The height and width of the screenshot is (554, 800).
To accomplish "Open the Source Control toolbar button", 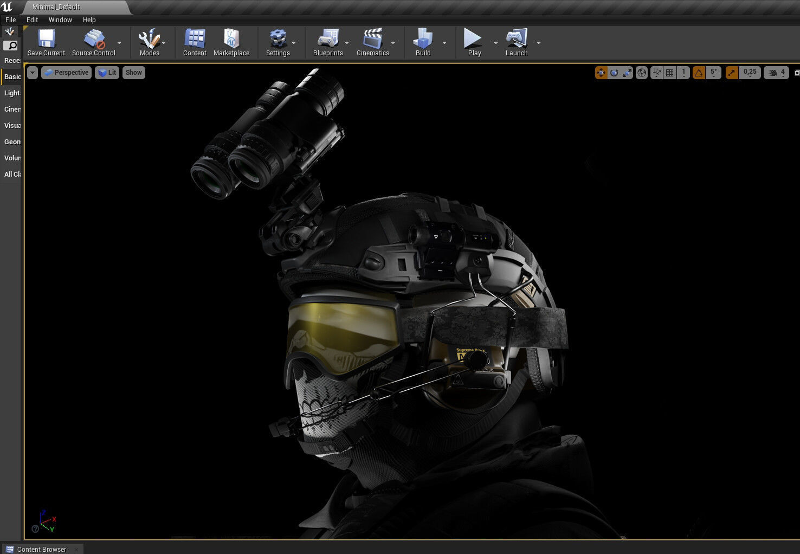I will tap(94, 42).
